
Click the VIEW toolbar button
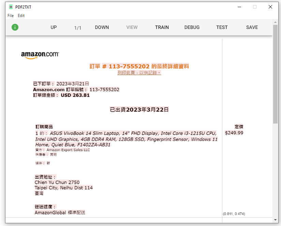[132, 27]
